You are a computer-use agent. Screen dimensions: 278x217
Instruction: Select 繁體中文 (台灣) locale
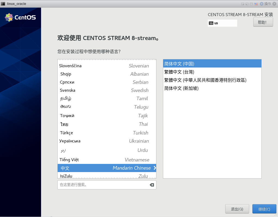(212, 72)
